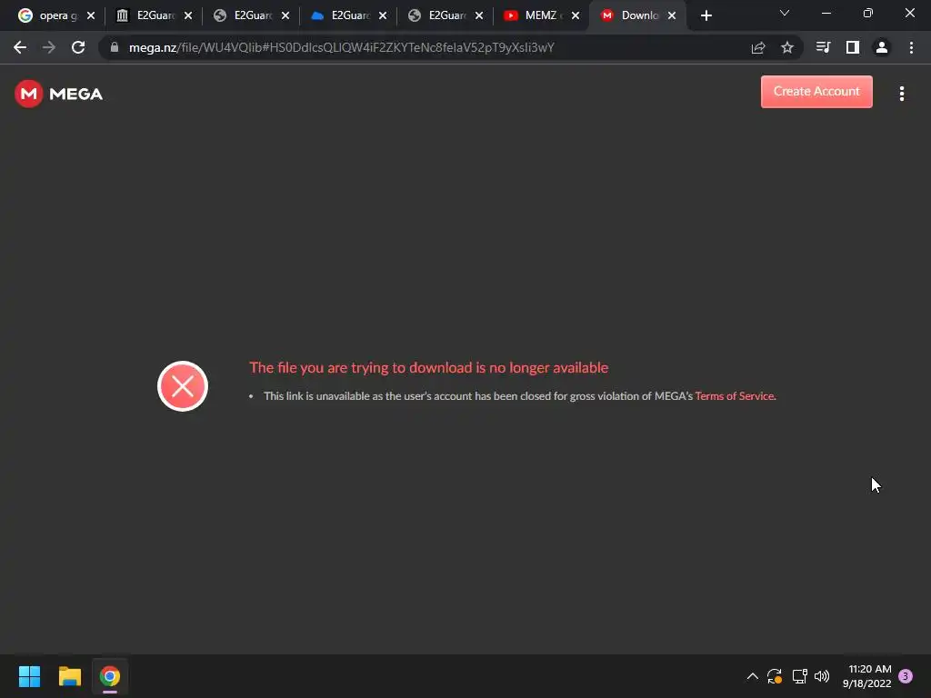View site security lock information

tap(115, 47)
